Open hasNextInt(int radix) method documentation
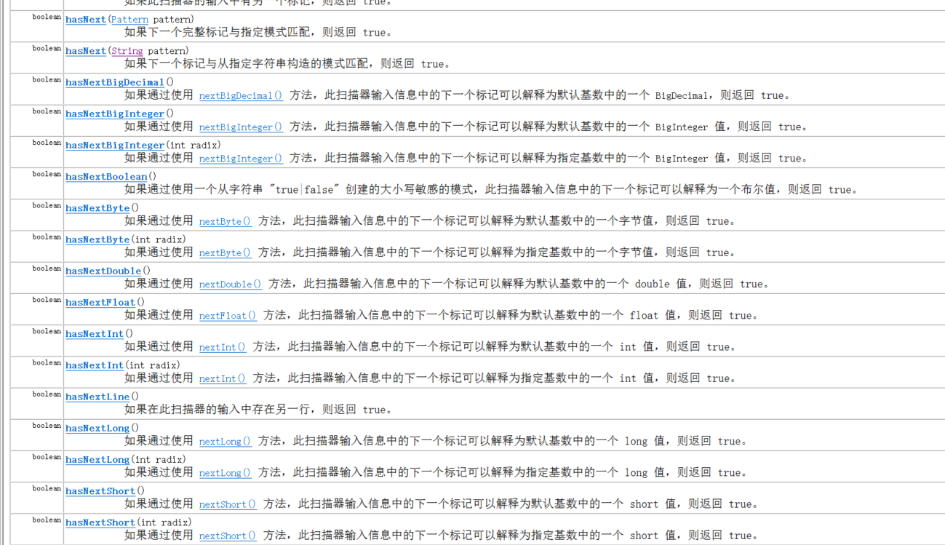 [94, 365]
